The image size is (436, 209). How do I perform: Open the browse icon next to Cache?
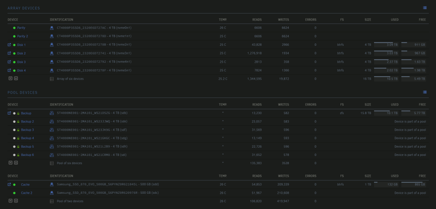(x=9, y=184)
